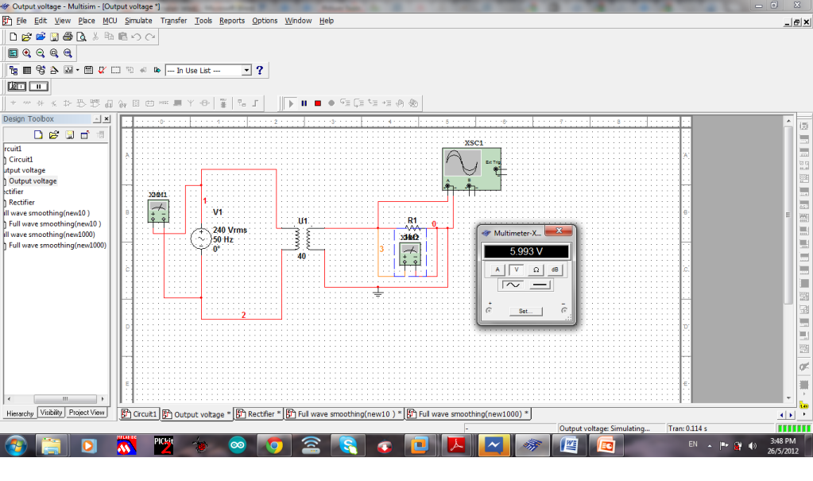Select the DC straight-line signal mode on the multimeter

[x=540, y=285]
